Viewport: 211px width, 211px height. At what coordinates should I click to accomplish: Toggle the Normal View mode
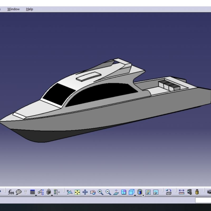[117, 193]
